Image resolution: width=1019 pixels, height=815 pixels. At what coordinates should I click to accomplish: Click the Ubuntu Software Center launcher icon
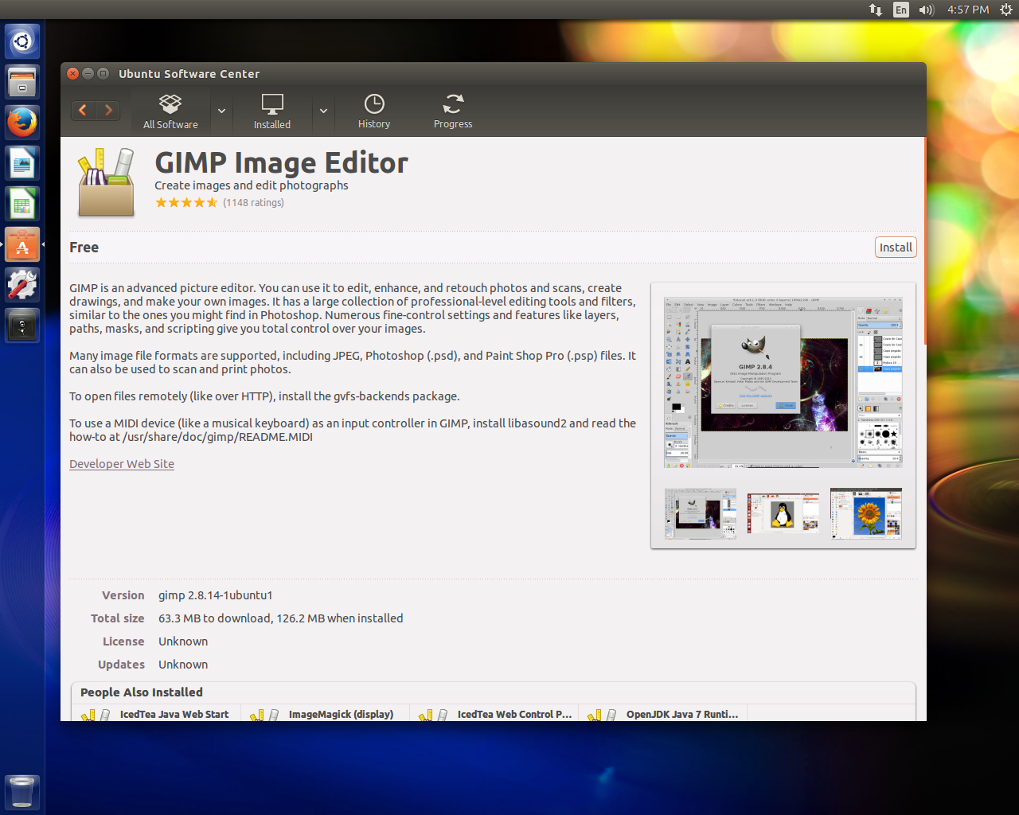pos(22,244)
